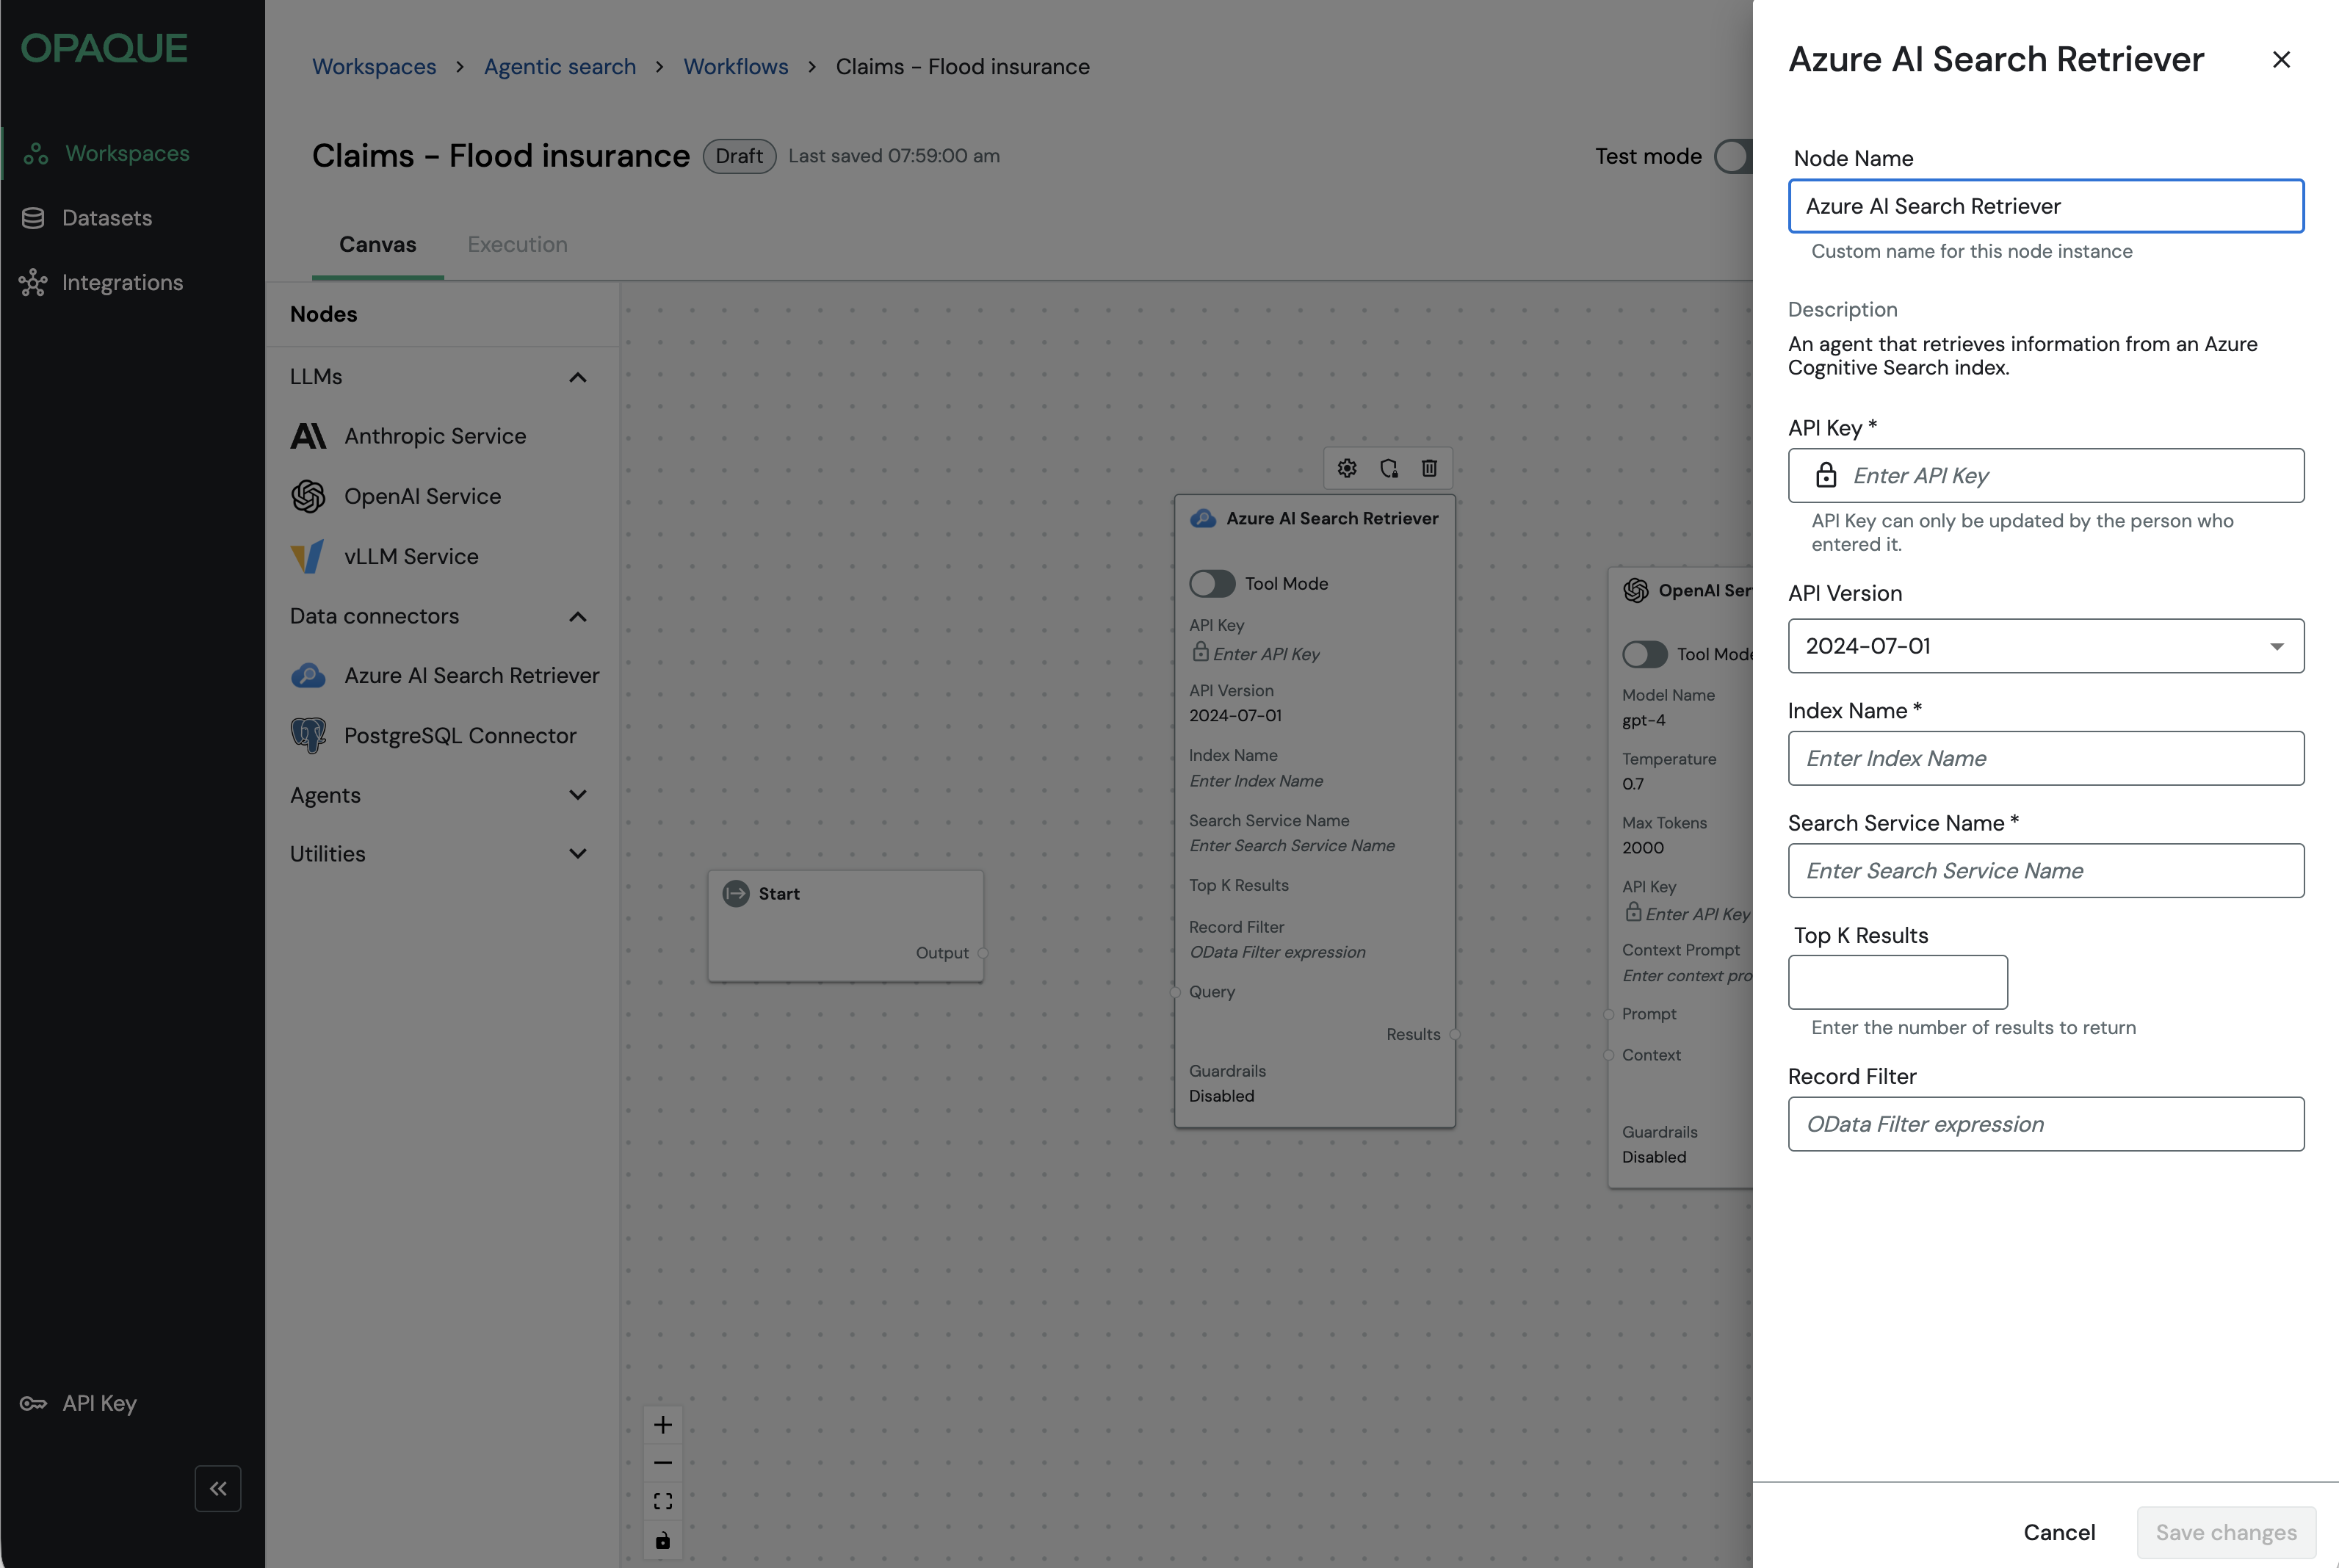Click the Cancel button

tap(2058, 1532)
